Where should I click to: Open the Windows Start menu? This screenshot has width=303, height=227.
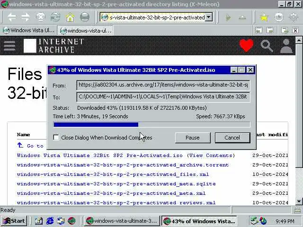coord(14,221)
